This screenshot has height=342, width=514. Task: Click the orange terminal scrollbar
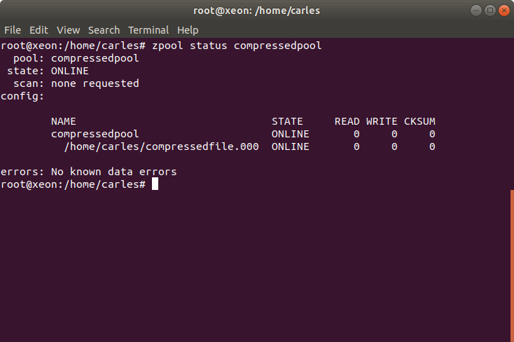point(512,266)
